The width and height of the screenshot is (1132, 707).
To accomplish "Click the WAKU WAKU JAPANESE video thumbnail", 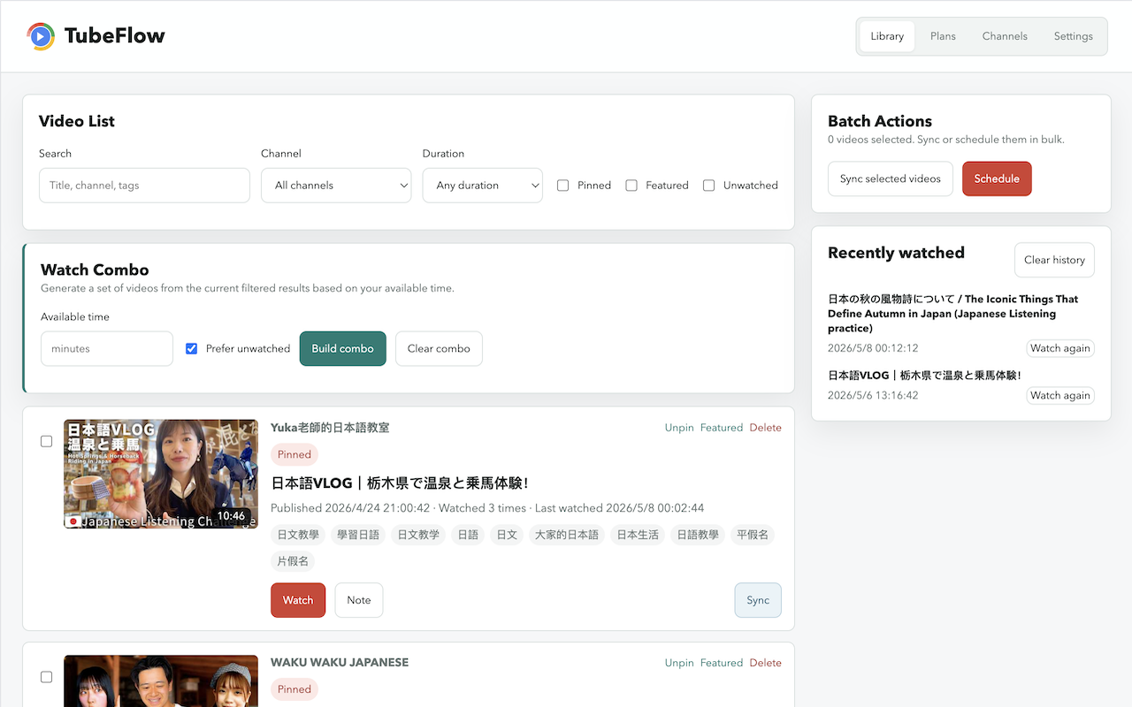I will 161,680.
